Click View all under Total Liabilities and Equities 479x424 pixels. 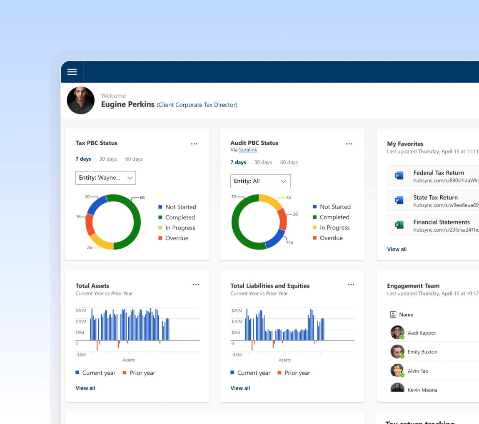pos(240,388)
